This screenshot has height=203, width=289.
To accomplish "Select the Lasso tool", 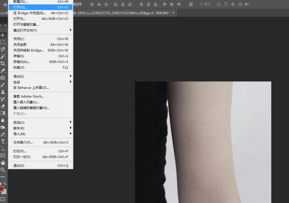I will click(3, 49).
